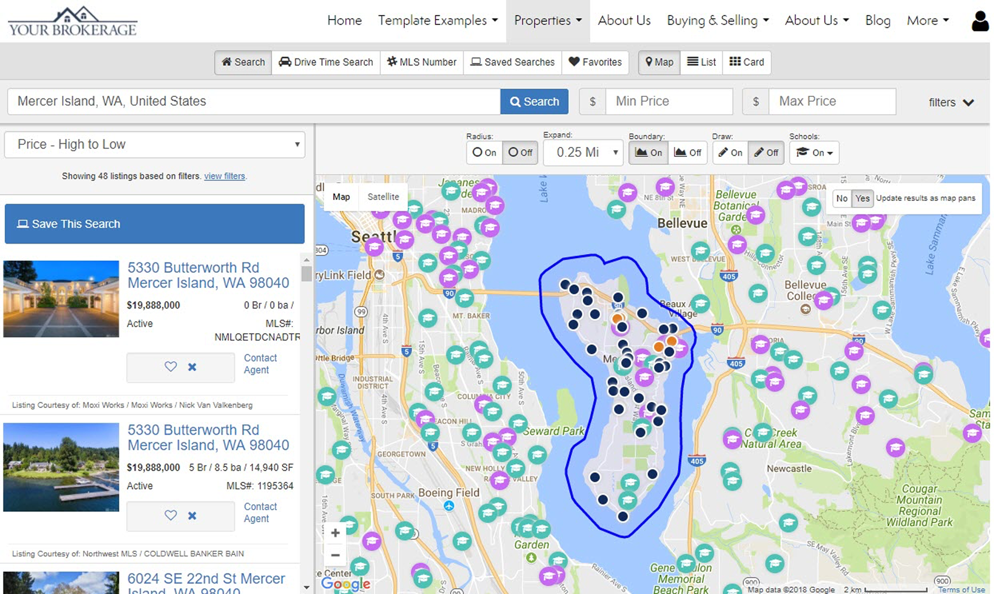The image size is (994, 594).
Task: Turn Draw On
Action: tap(730, 153)
